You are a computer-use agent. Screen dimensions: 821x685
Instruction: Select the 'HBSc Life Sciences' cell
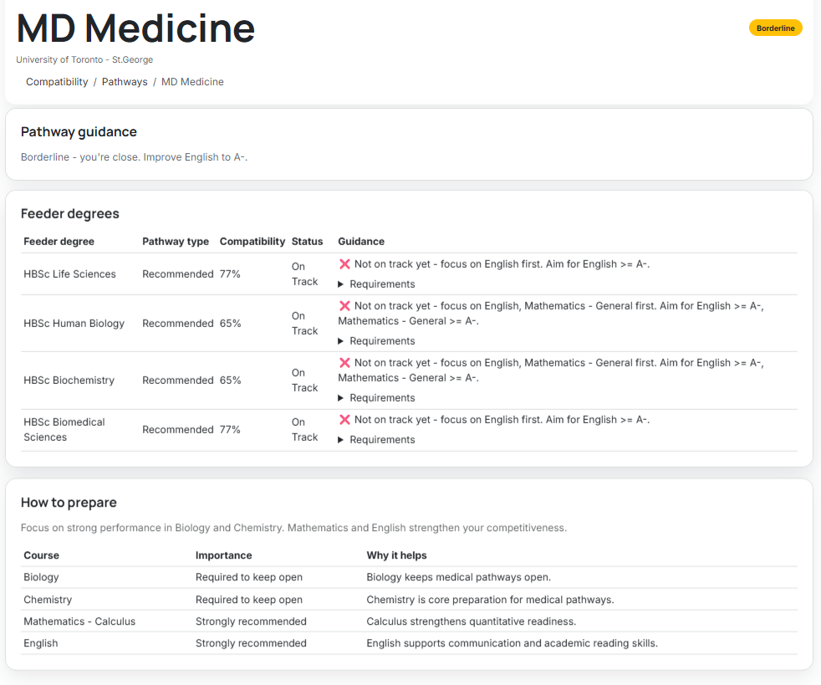click(x=69, y=273)
